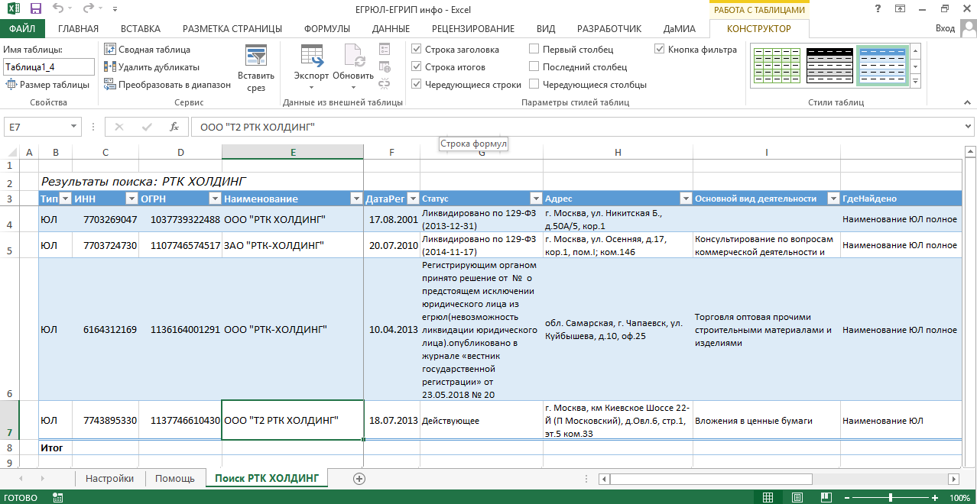Open filter dropdown for Статус column
The width and height of the screenshot is (977, 504).
click(535, 199)
